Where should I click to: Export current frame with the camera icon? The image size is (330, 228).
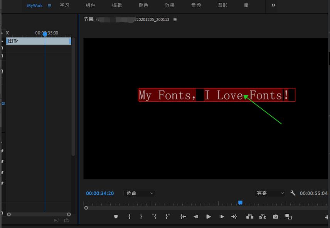pyautogui.click(x=275, y=217)
